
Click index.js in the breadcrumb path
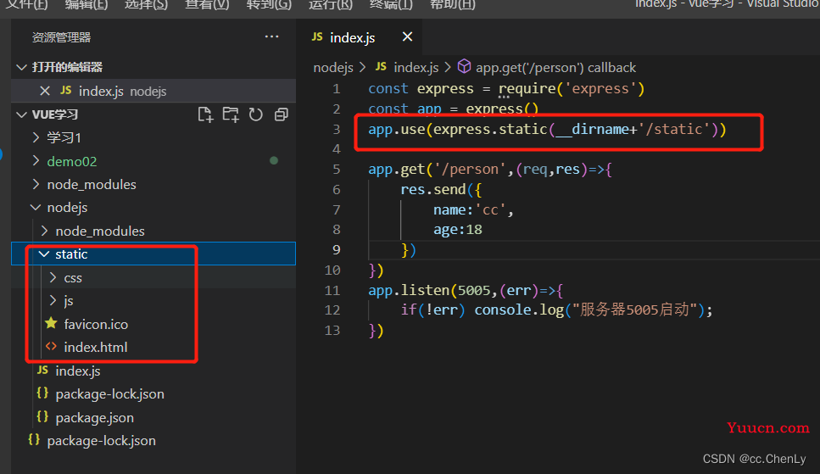(416, 68)
